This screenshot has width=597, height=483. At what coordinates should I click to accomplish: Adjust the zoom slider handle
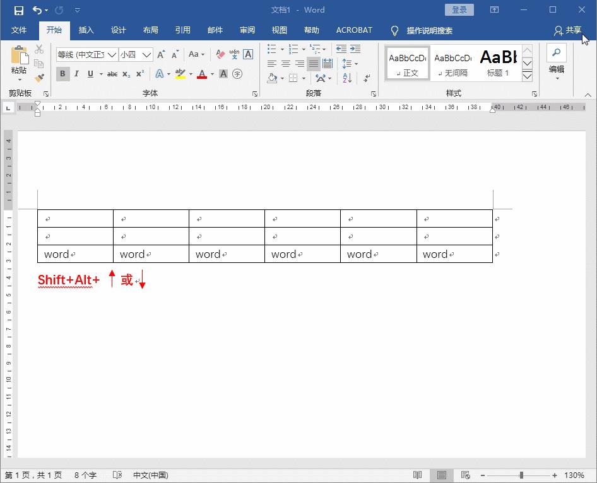(522, 475)
